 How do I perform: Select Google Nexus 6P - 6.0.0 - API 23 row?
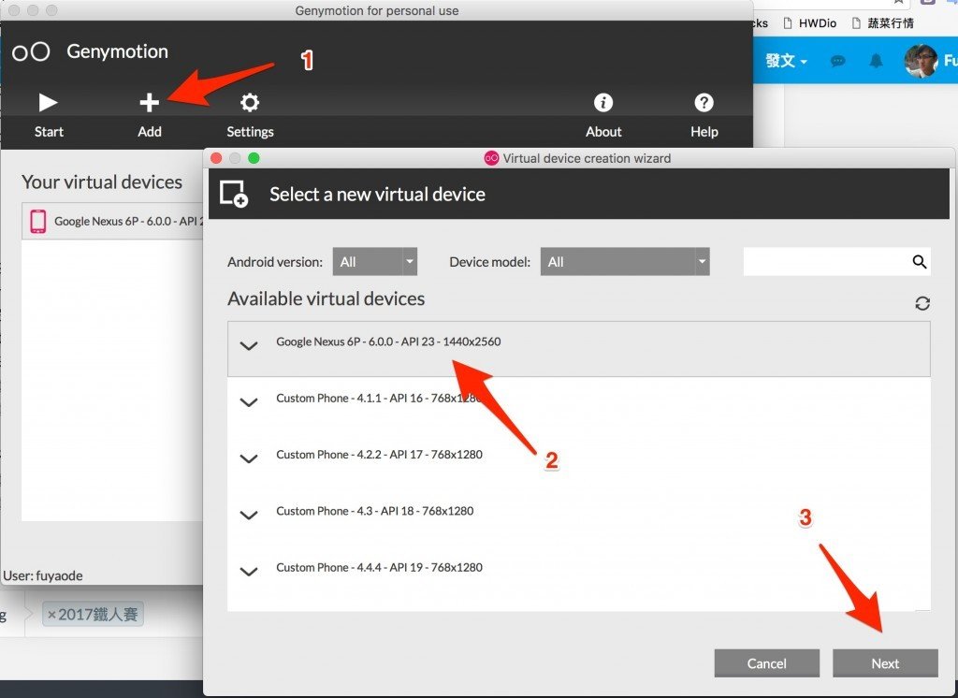578,348
